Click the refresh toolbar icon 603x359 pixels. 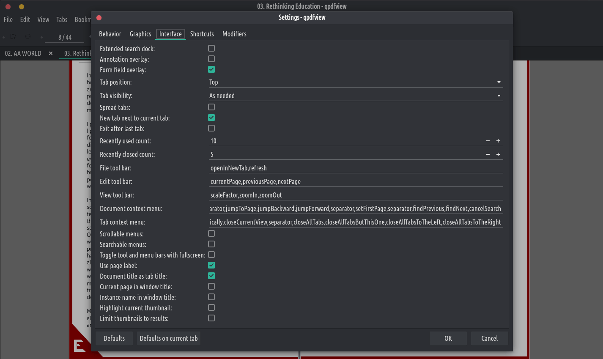28,37
